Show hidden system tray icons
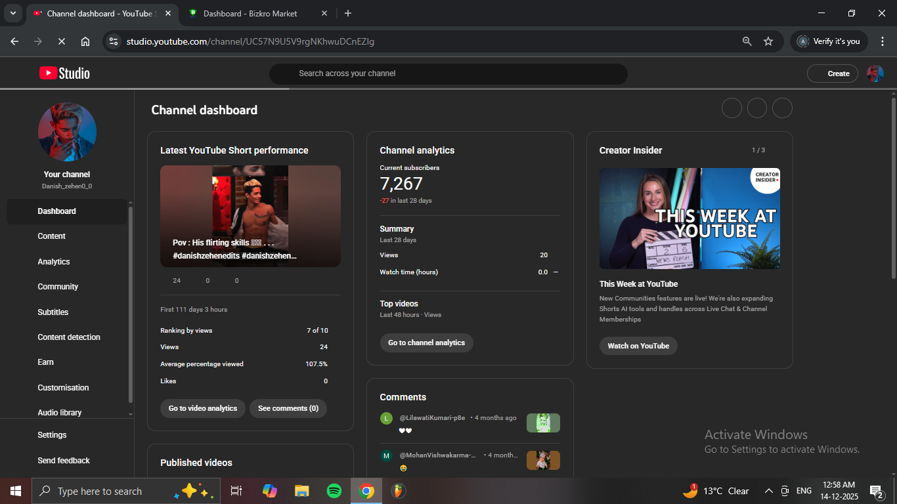 (x=768, y=491)
